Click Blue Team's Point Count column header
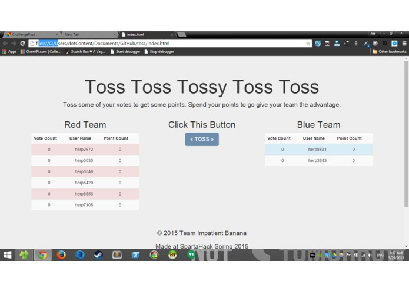Screen dimensions: 409x291 point(349,138)
